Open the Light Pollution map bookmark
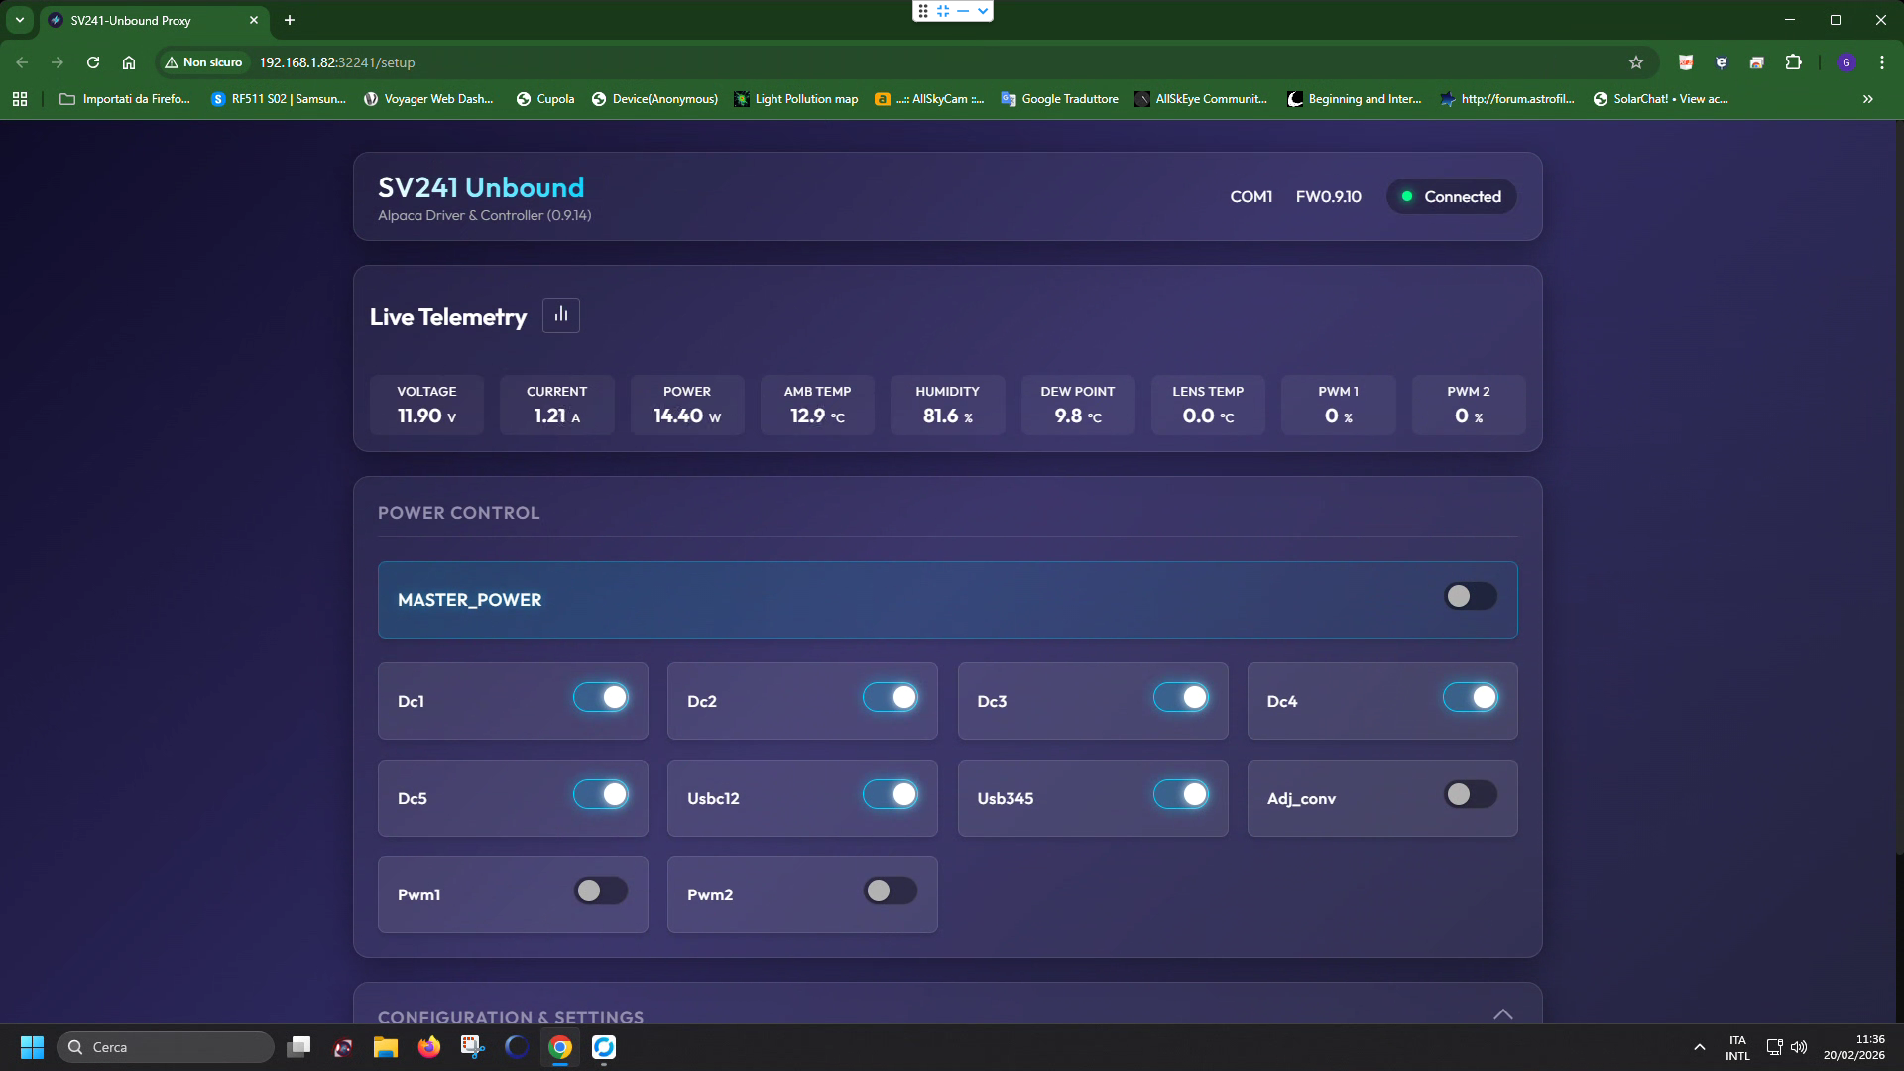 click(x=796, y=99)
